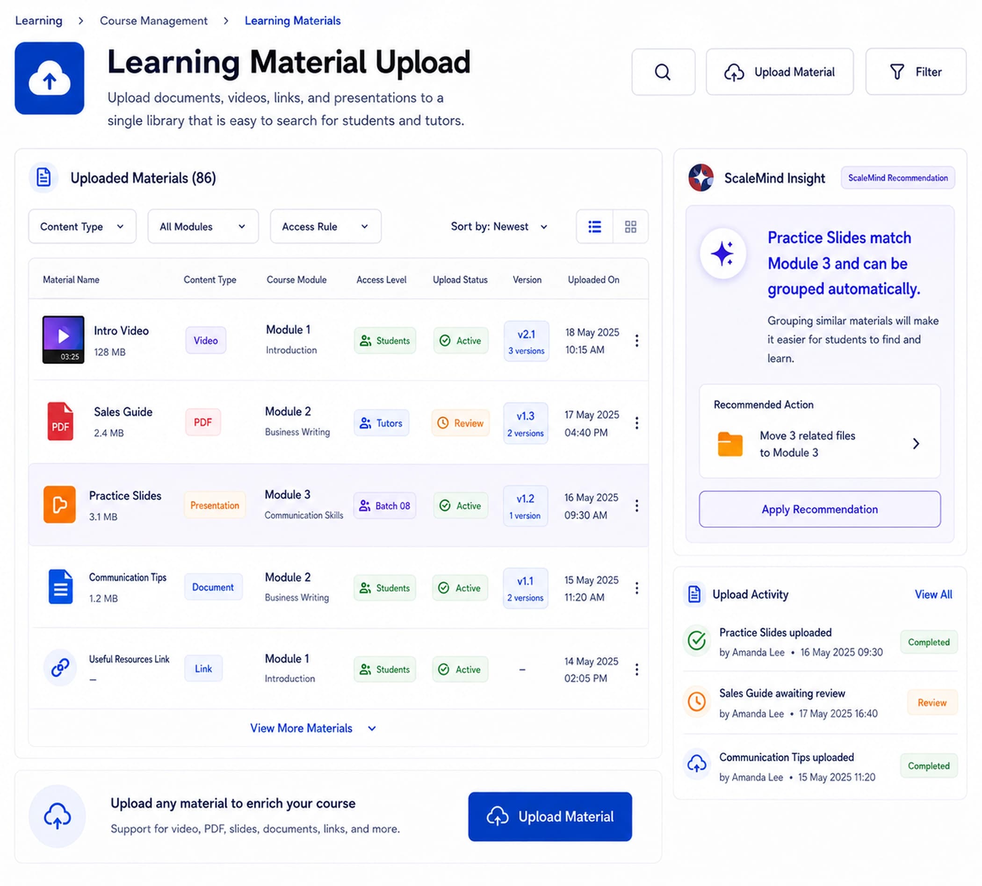Click the sparkle icon in the insight card
Image resolution: width=982 pixels, height=886 pixels.
723,254
